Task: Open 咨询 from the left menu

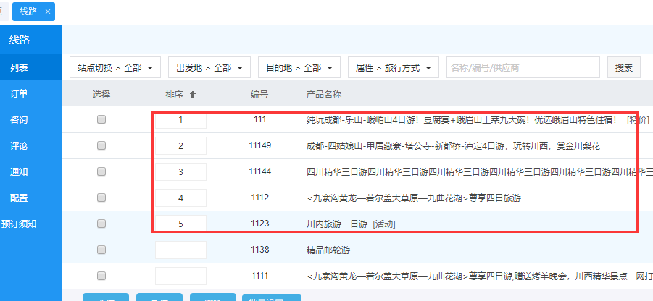Action: [20, 120]
